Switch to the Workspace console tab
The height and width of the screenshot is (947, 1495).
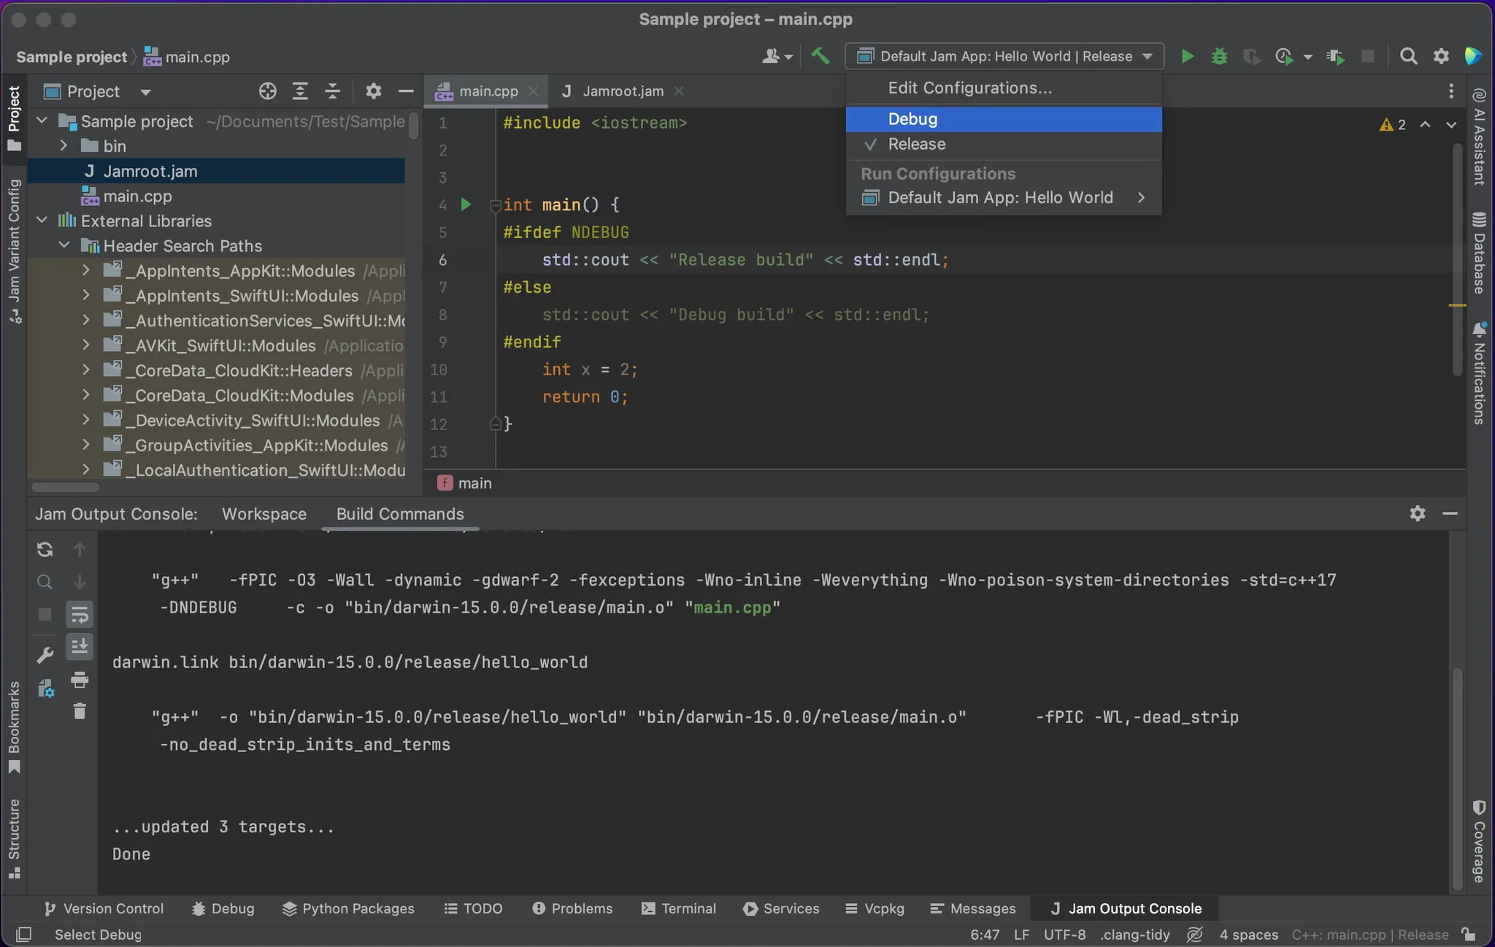[x=264, y=514]
